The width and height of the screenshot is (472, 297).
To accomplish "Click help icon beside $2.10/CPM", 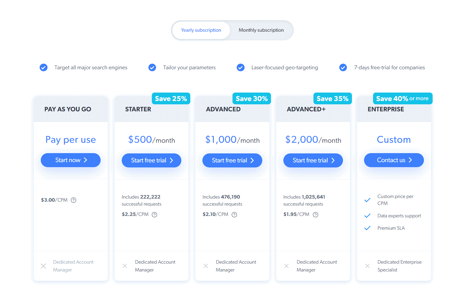I will tap(234, 215).
